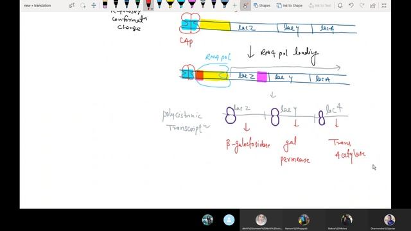Image resolution: width=411 pixels, height=231 pixels.
Task: Select the yellow highlighter
Action: click(x=170, y=4)
